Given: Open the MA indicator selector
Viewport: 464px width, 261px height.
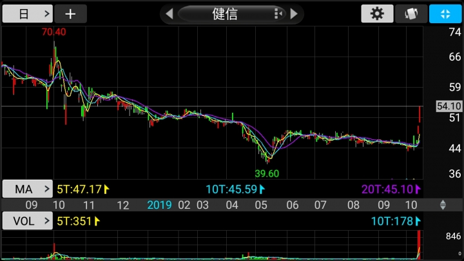Looking at the screenshot, I should (x=28, y=189).
